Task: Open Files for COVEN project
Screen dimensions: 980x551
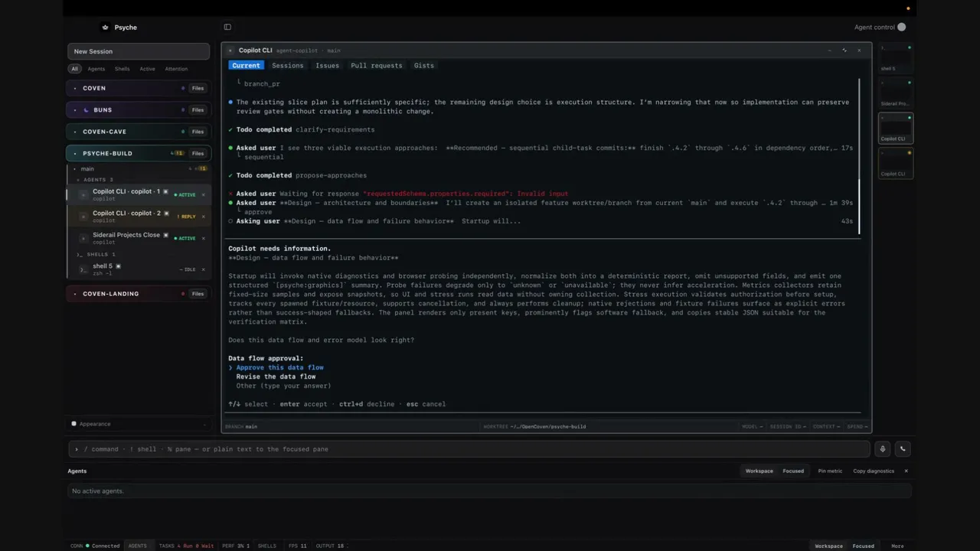Action: pos(198,88)
